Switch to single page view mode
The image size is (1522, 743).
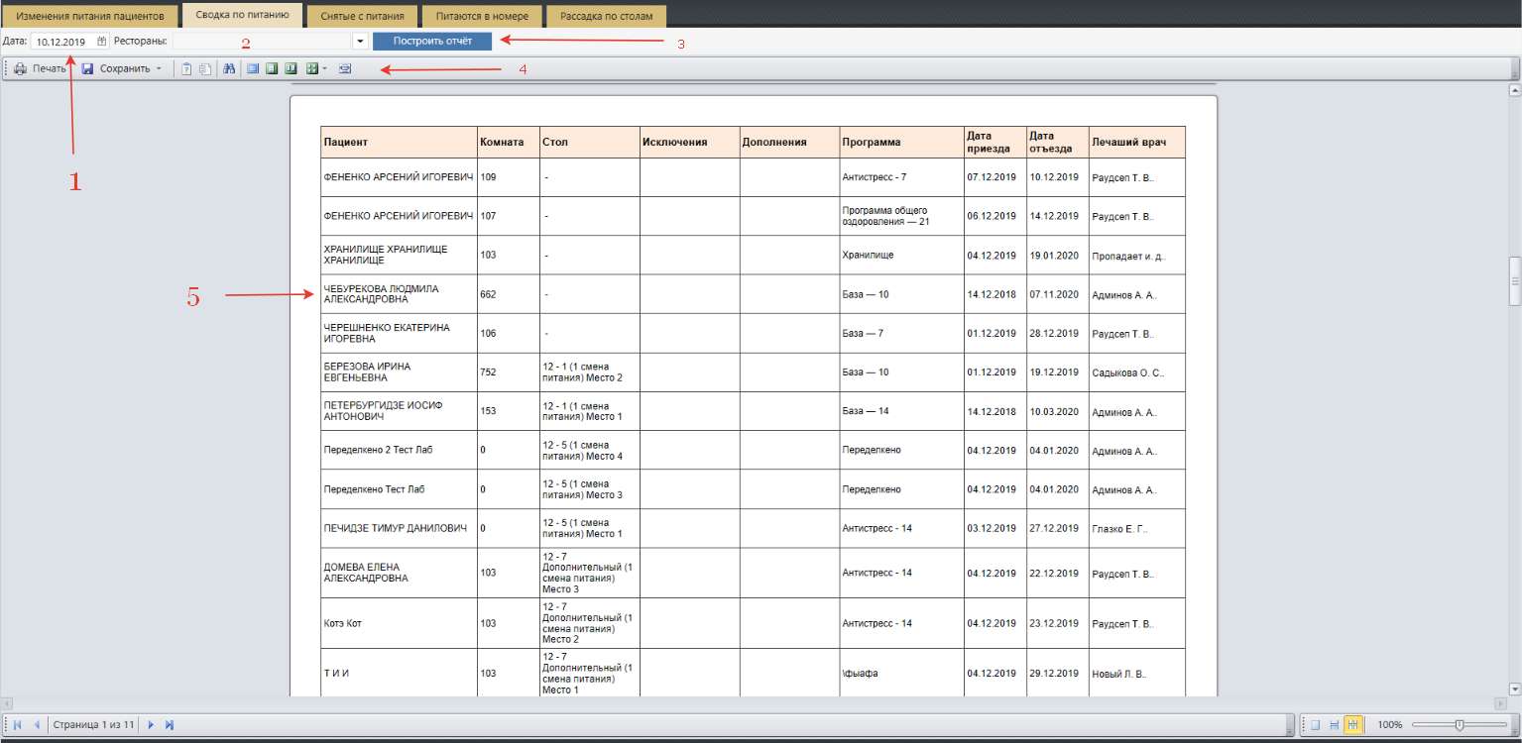(x=1315, y=725)
